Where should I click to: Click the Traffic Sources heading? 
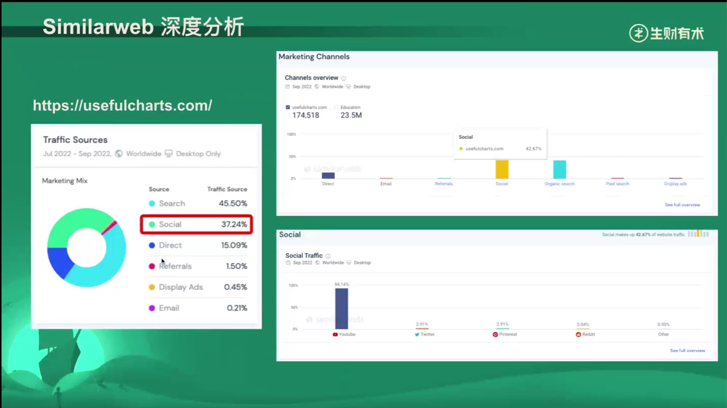pyautogui.click(x=75, y=140)
